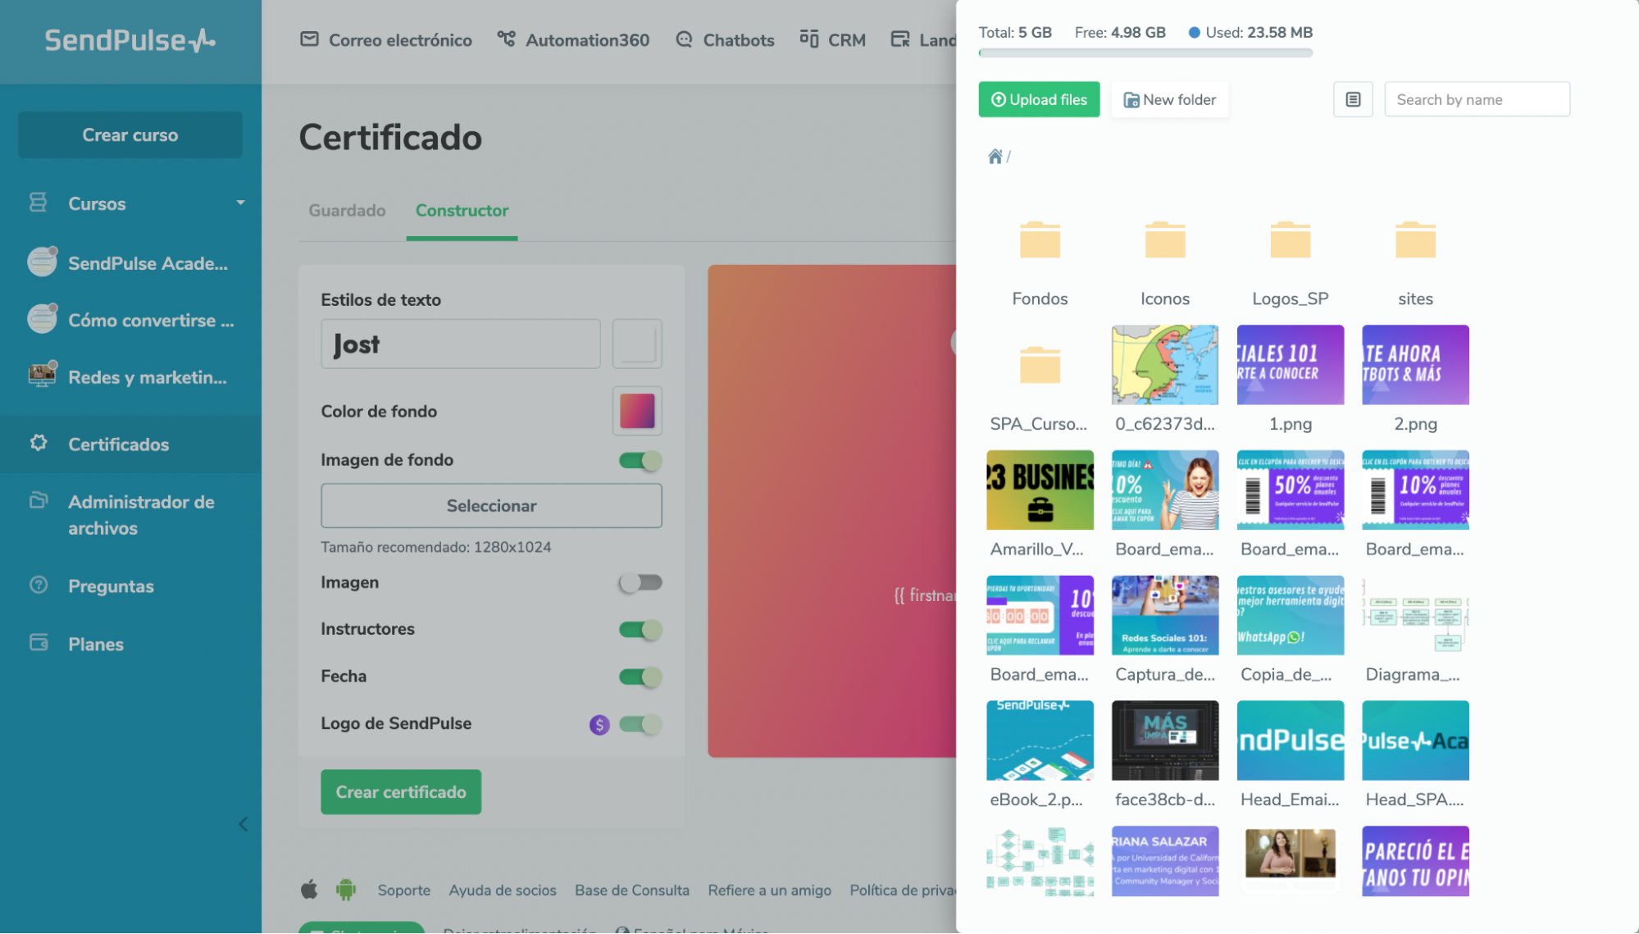The width and height of the screenshot is (1639, 934).
Task: Open the Color de fondo gradient swatch
Action: (x=637, y=411)
